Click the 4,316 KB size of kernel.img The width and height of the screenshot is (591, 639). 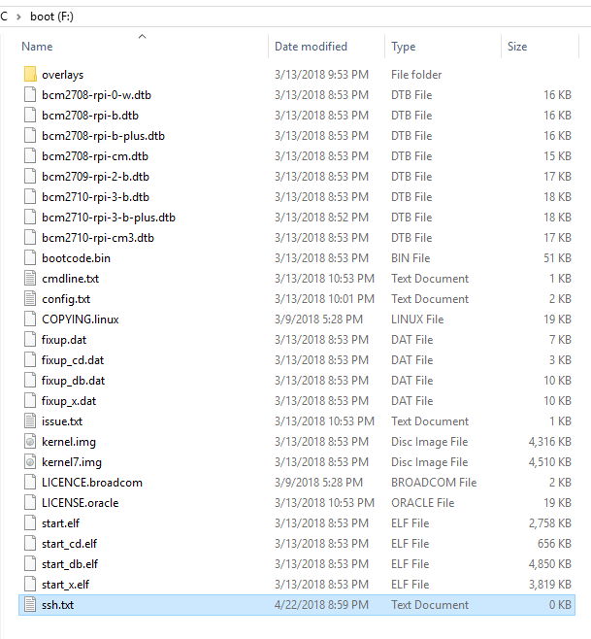[x=549, y=442]
